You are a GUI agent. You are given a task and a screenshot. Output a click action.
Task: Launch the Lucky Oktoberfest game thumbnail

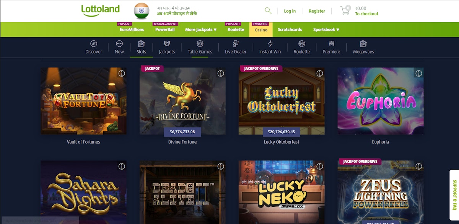[x=282, y=101]
